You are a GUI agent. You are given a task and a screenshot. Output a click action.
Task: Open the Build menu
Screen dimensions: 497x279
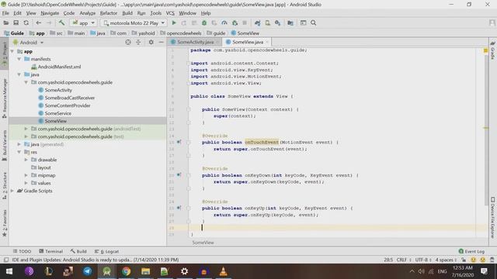coord(127,13)
